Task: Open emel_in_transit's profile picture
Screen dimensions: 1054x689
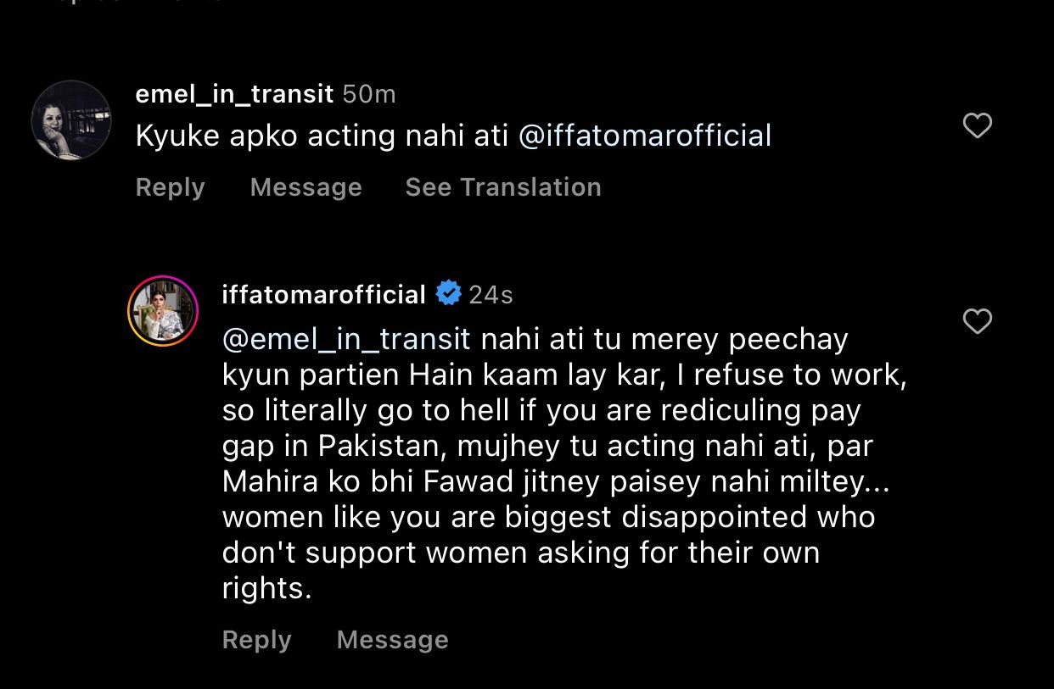Action: click(x=71, y=120)
